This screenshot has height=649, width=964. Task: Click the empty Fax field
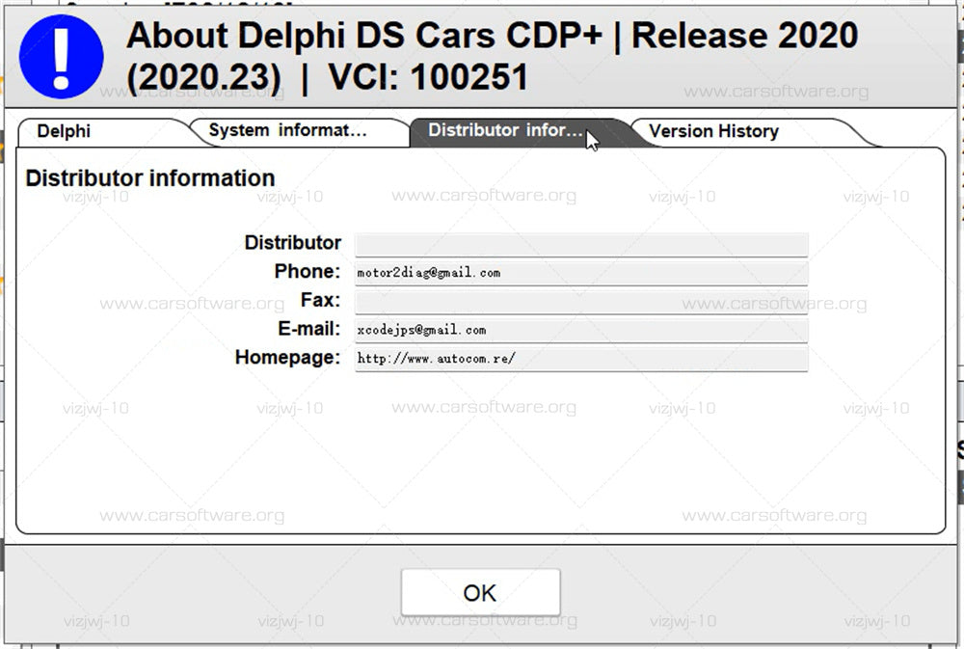(581, 302)
